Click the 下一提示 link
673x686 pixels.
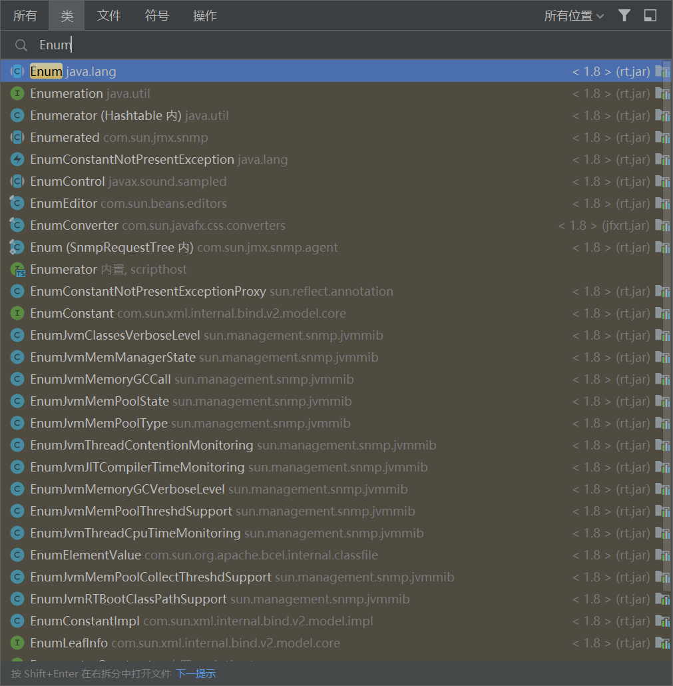pos(196,674)
